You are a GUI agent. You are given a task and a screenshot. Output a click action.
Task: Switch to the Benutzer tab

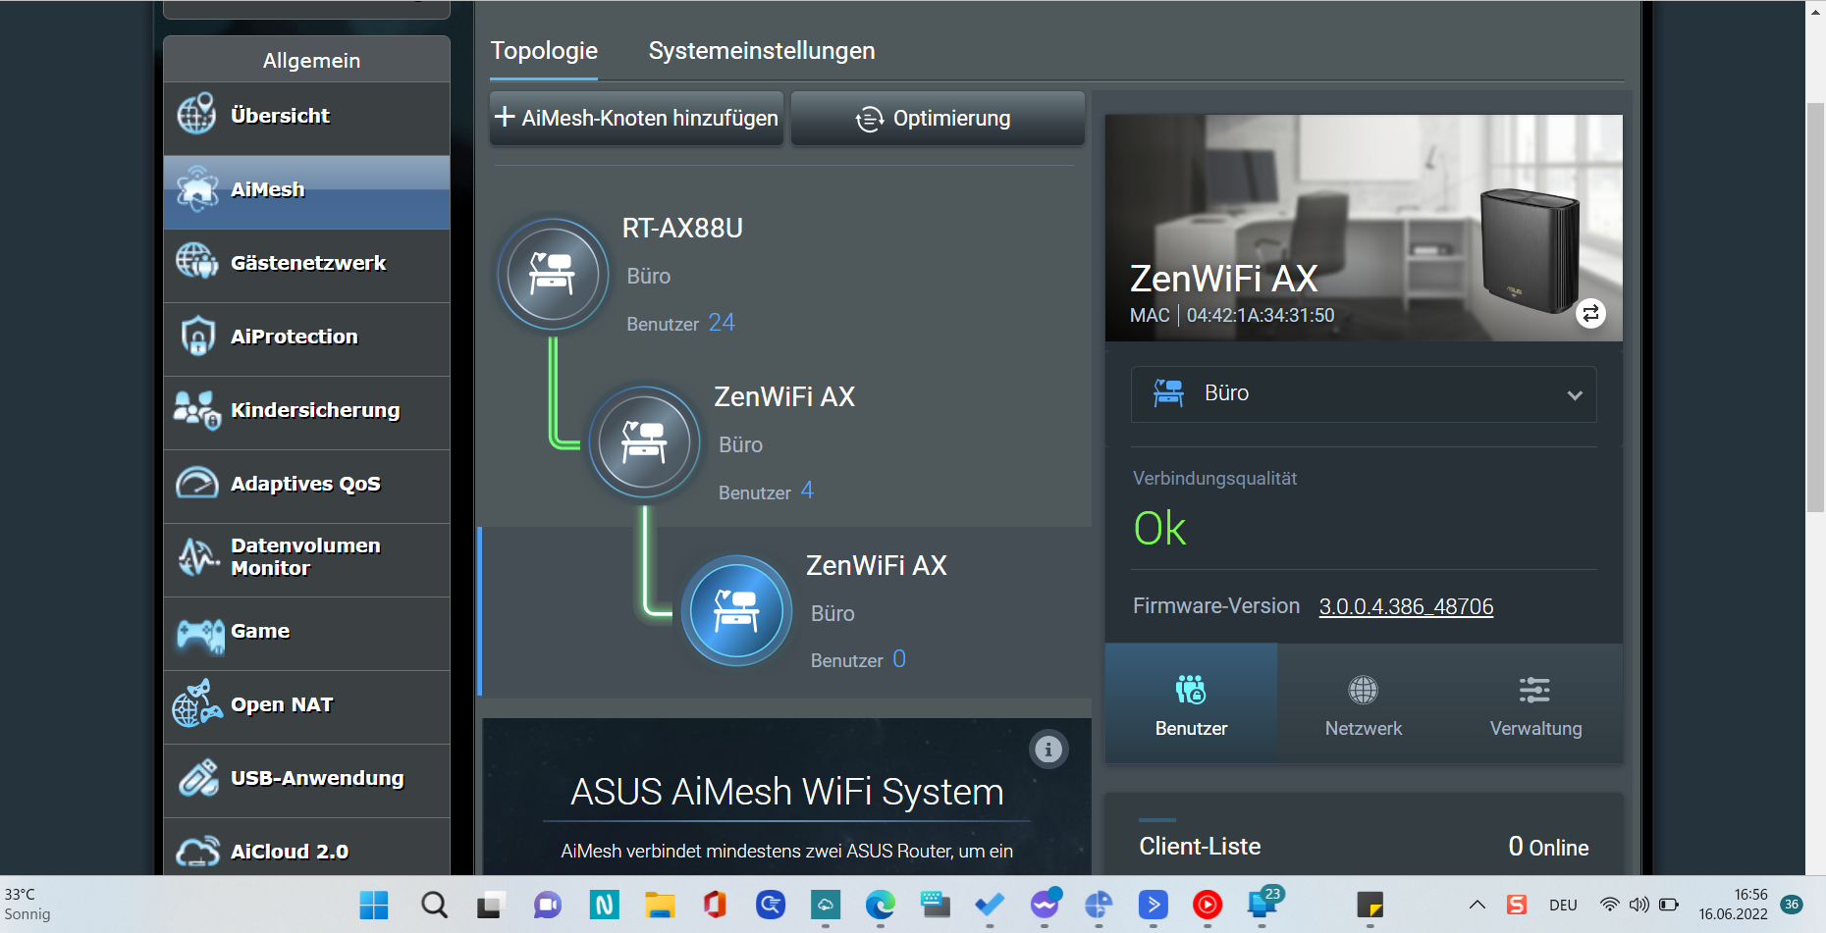coord(1191,703)
